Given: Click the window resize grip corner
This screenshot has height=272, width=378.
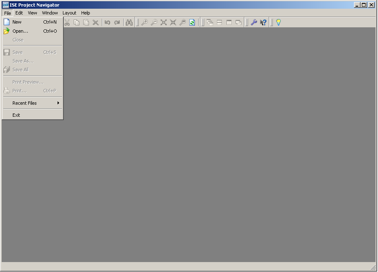Looking at the screenshot, I should click(x=373, y=267).
